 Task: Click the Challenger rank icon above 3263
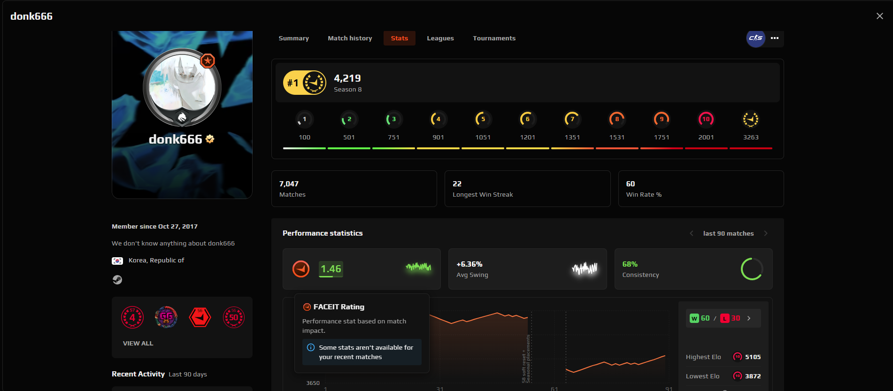point(751,119)
